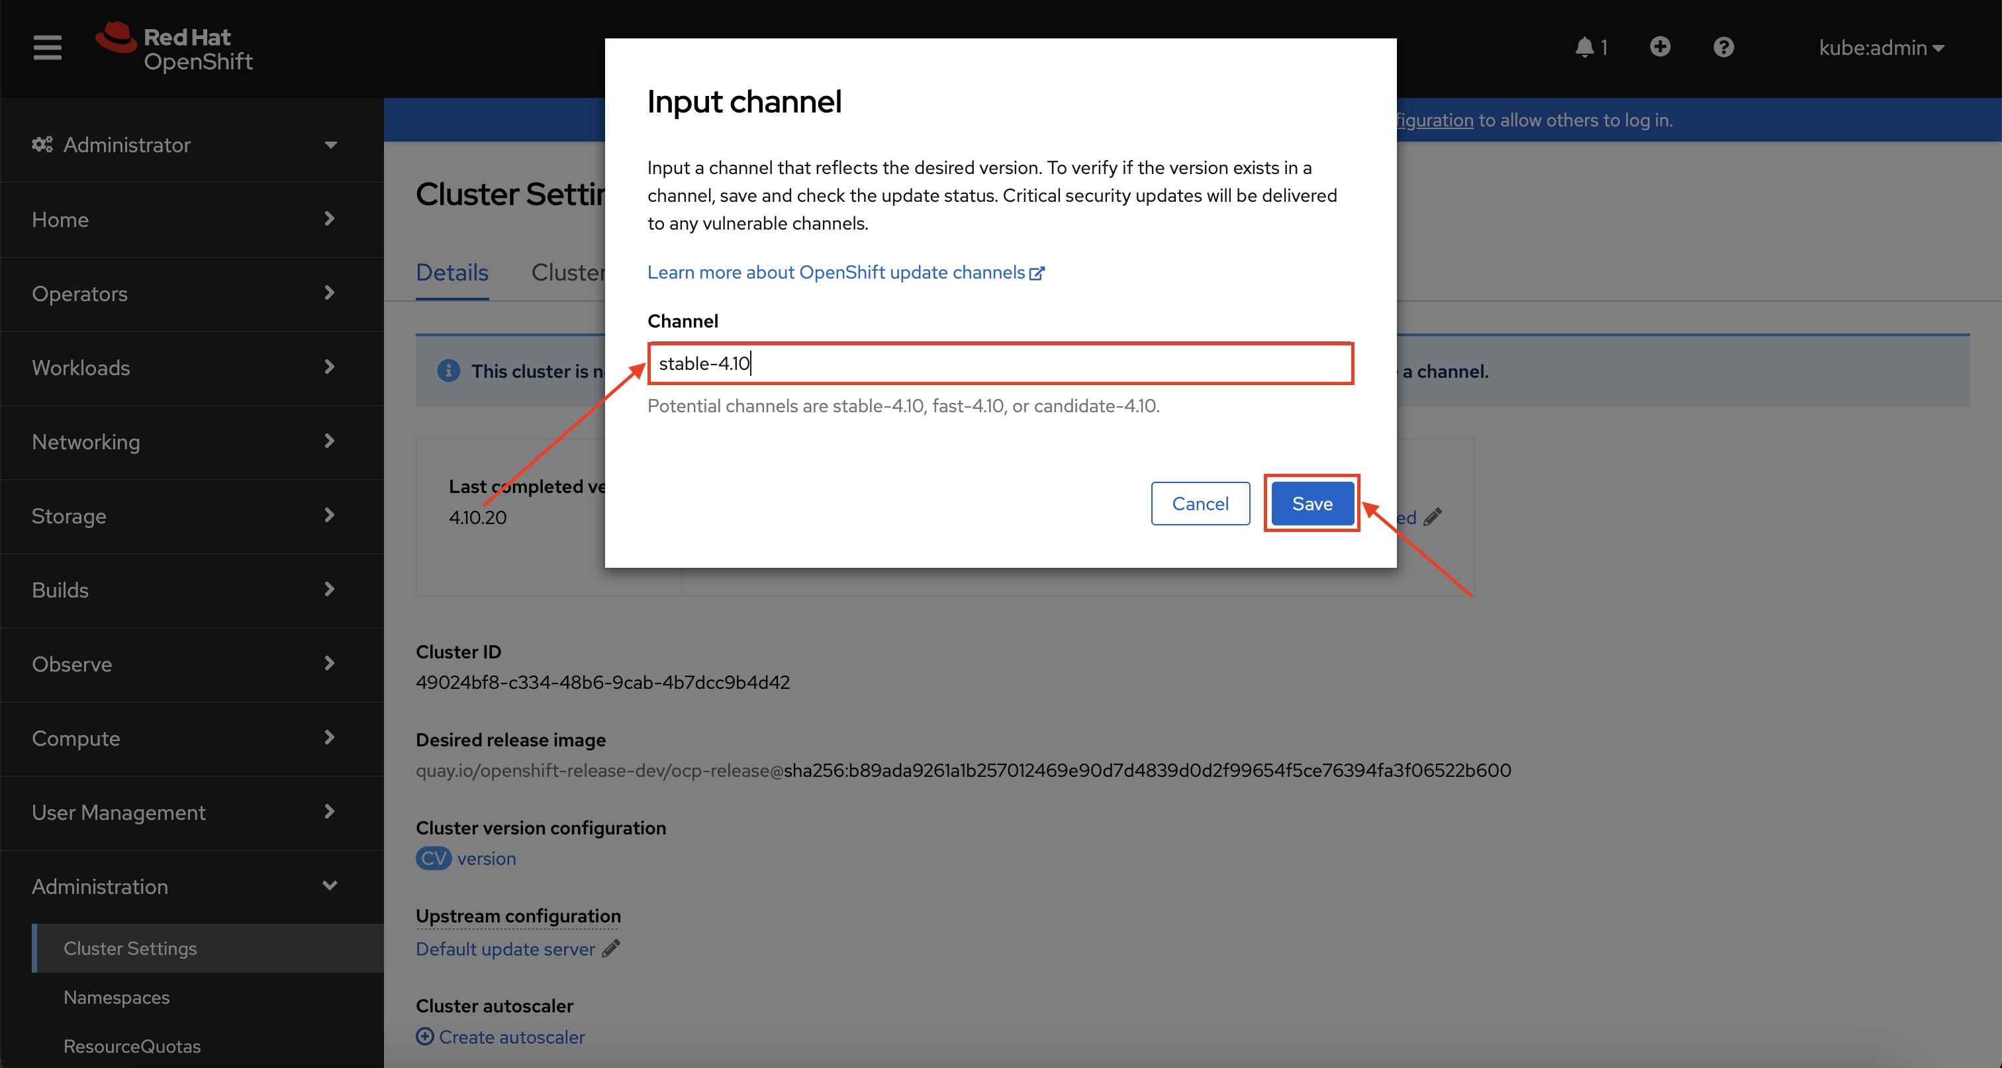Open the hamburger navigation menu

[x=46, y=48]
